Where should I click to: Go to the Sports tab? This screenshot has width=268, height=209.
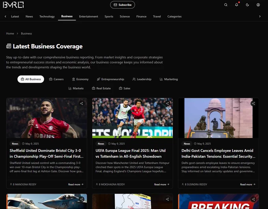[x=109, y=17]
